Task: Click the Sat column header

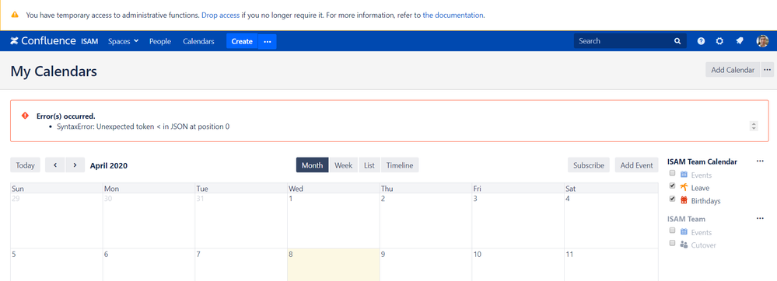Action: (611, 189)
